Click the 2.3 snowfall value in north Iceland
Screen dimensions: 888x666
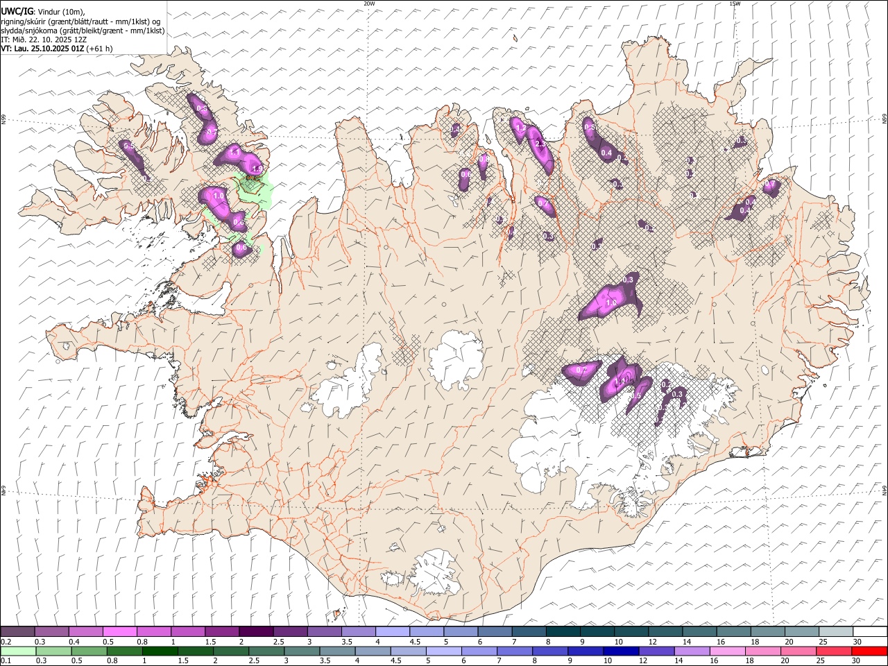[x=541, y=144]
